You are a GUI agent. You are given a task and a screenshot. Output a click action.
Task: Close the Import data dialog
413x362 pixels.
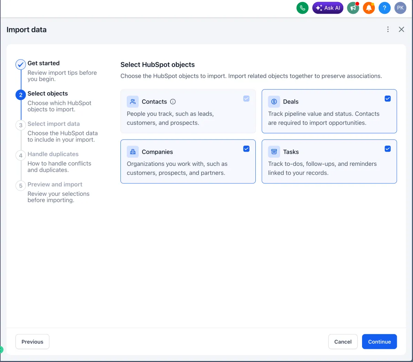click(401, 30)
